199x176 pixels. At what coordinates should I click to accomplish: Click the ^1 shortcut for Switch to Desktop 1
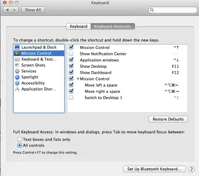[x=176, y=98]
